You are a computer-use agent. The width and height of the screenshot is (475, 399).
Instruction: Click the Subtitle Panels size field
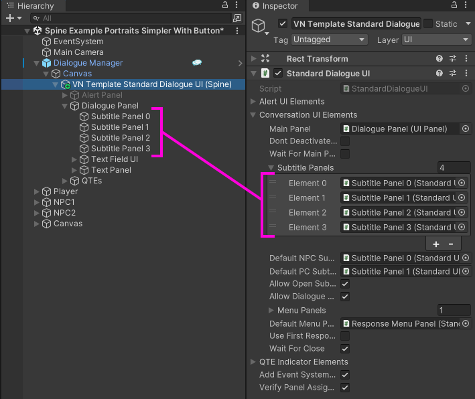click(454, 168)
